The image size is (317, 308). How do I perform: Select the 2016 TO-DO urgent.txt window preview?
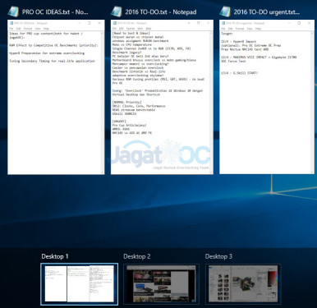click(x=267, y=97)
